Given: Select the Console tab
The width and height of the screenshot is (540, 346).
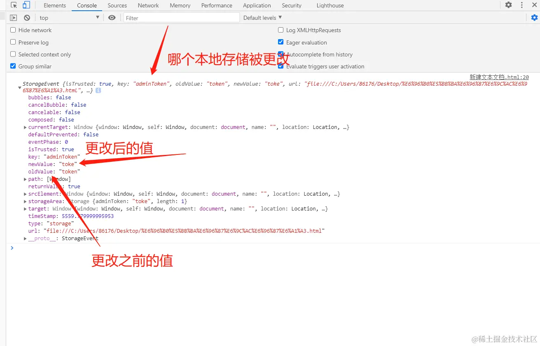Looking at the screenshot, I should pyautogui.click(x=87, y=5).
